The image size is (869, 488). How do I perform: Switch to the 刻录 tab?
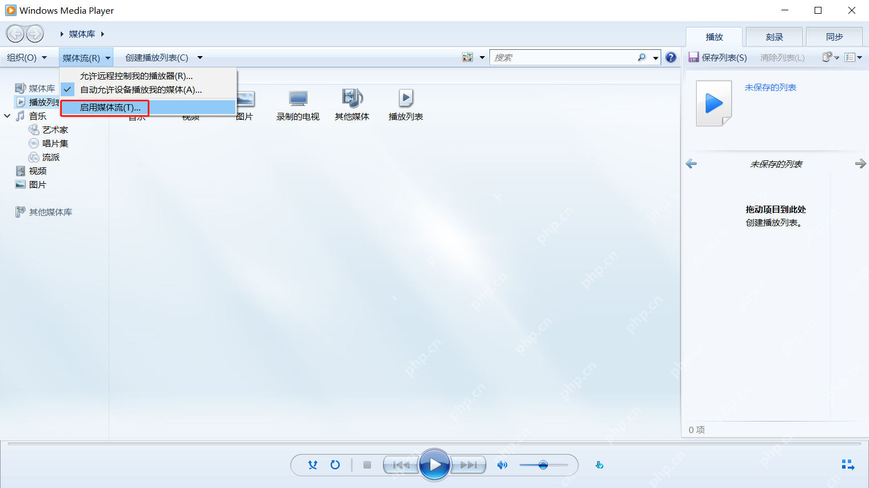[774, 37]
